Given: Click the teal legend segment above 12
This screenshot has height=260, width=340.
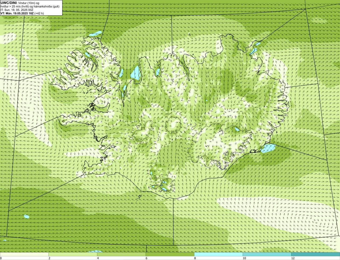Looking at the screenshot, I should [316, 254].
